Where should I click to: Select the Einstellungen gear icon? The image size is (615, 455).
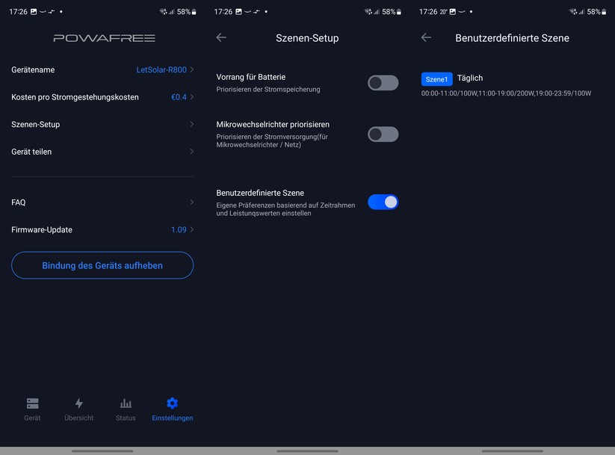172,403
